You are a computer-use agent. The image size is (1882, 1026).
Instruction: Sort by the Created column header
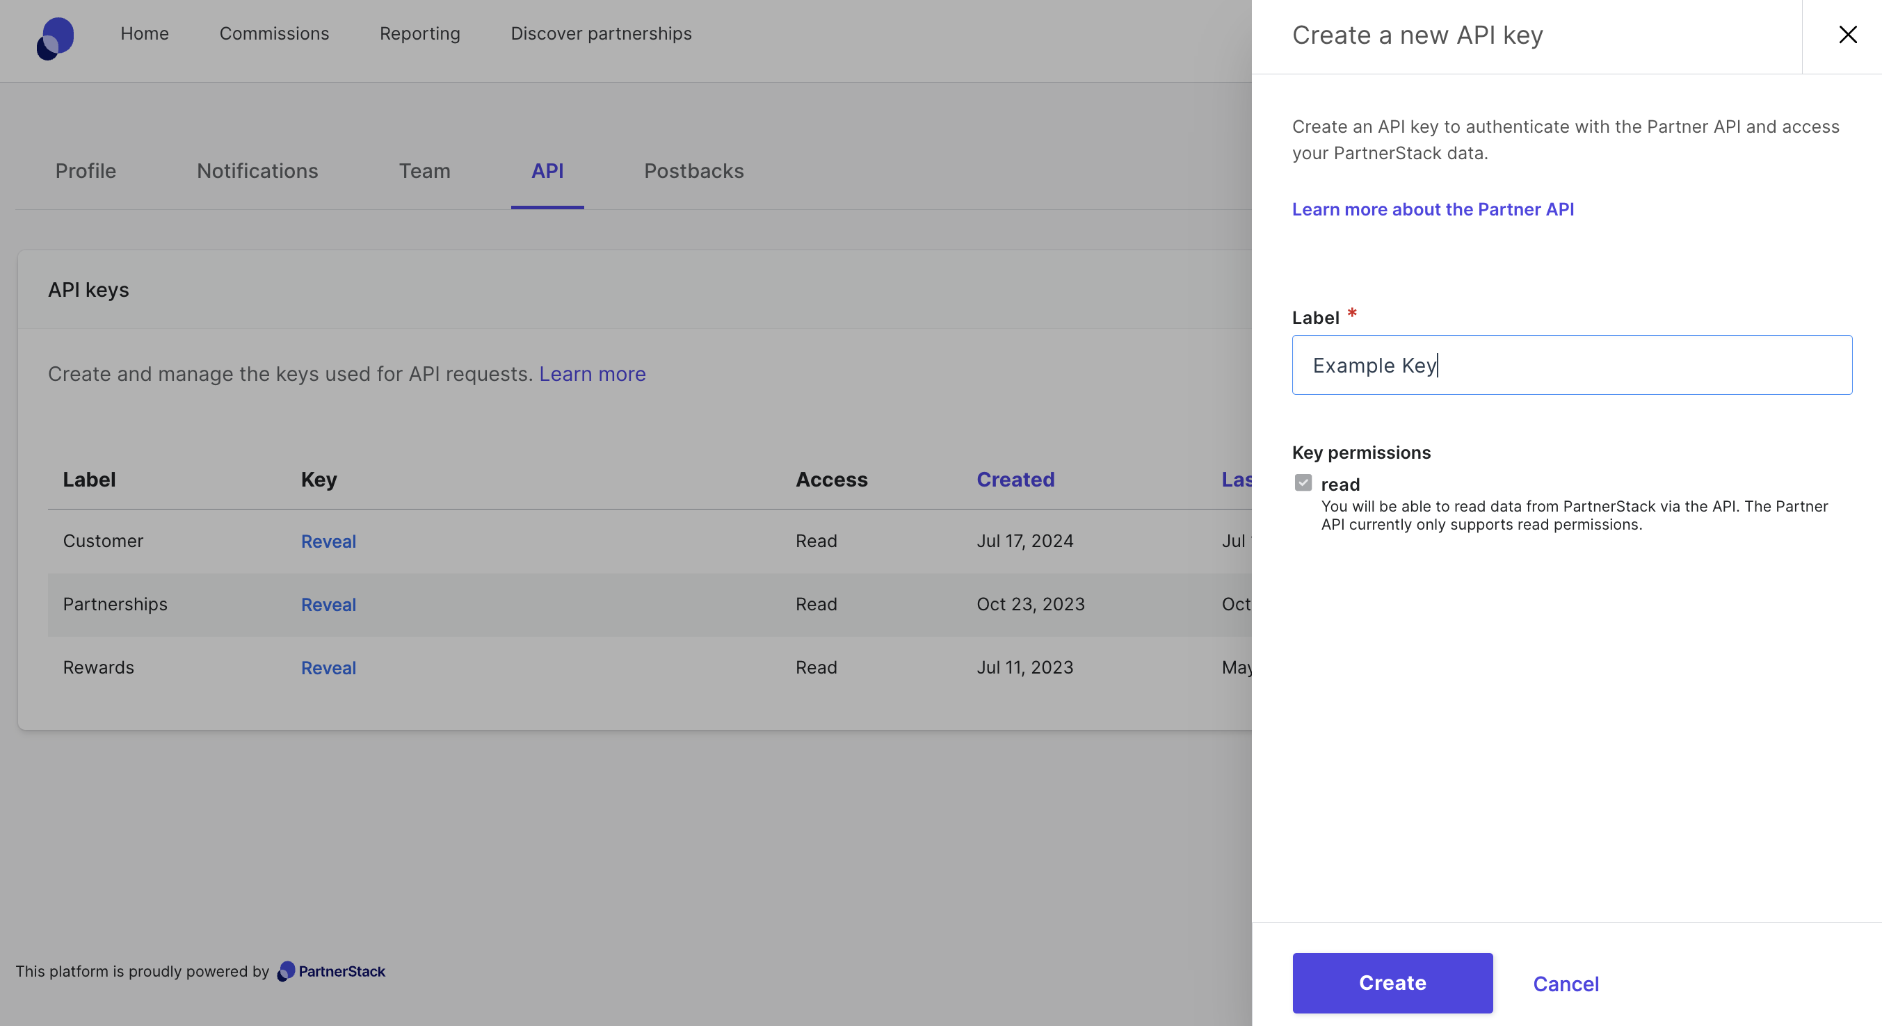(x=1015, y=480)
